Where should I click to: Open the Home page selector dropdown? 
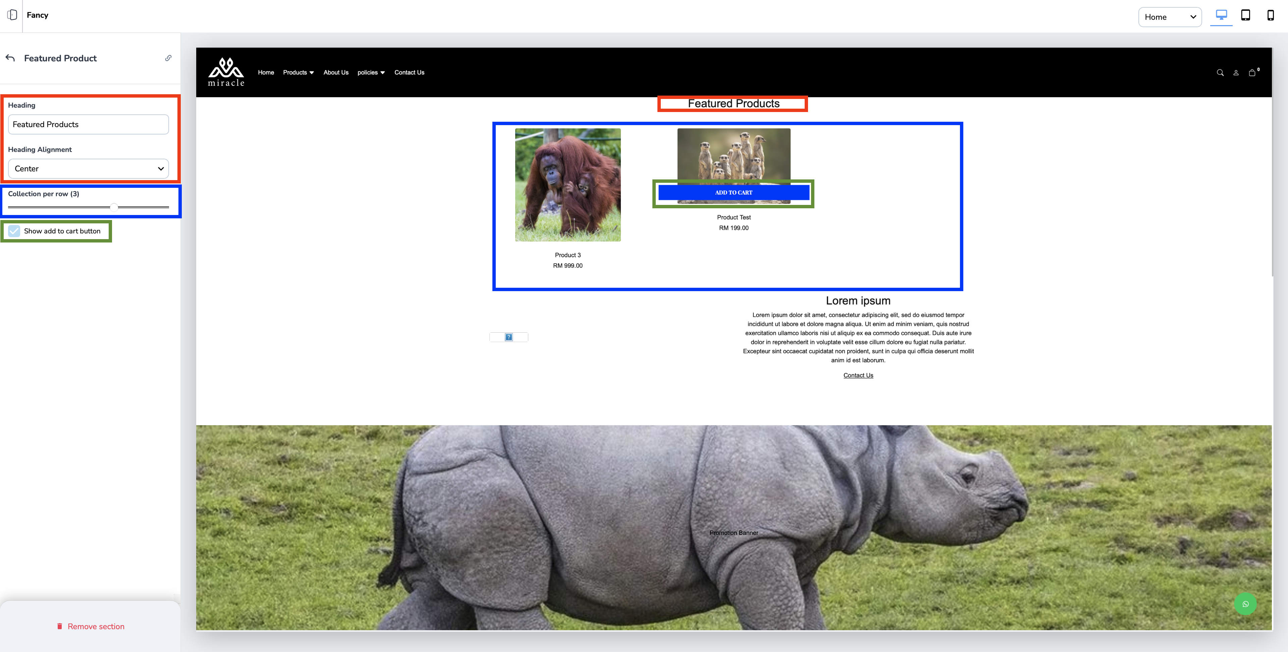coord(1170,17)
